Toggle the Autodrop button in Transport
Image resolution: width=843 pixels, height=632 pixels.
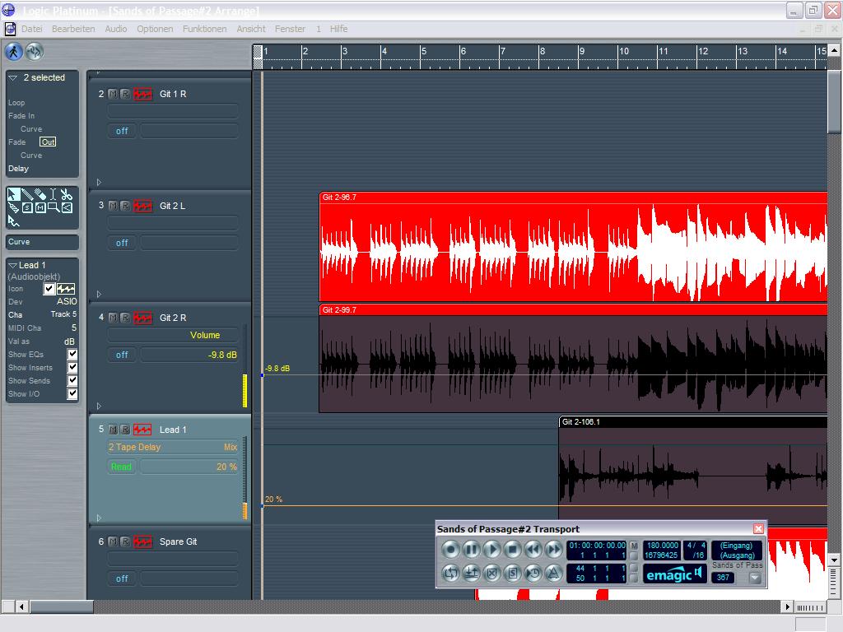click(471, 574)
